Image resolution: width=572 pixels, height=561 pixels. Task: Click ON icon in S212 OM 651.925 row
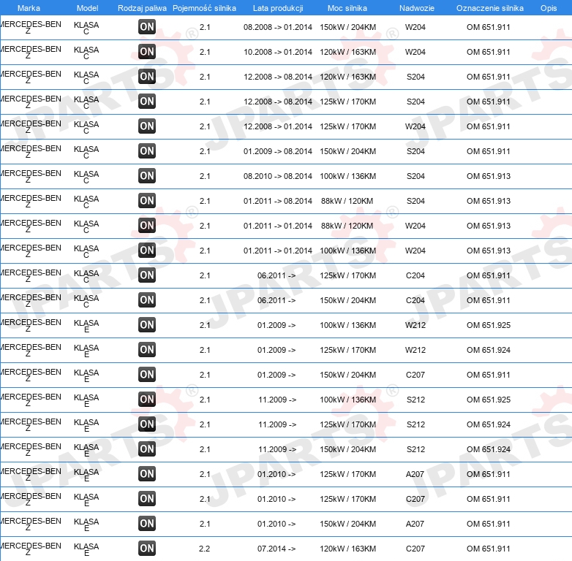[x=147, y=400]
